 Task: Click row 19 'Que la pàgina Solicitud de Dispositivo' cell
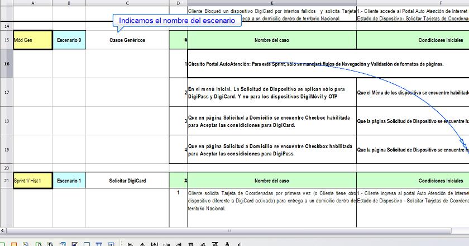point(413,150)
